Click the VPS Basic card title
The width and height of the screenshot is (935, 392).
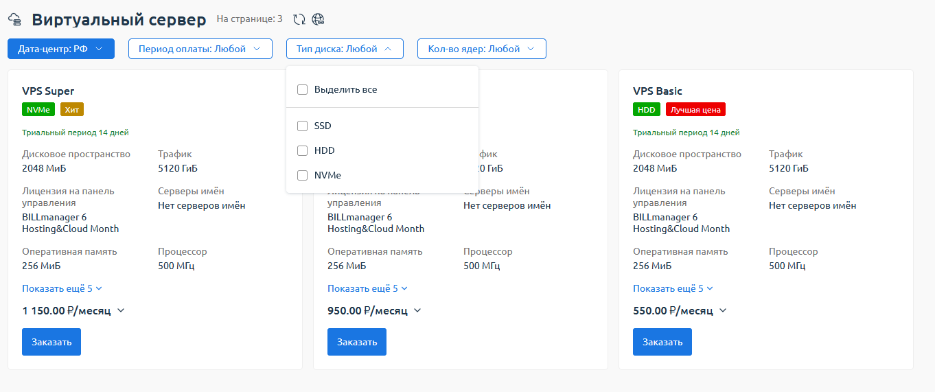pyautogui.click(x=658, y=91)
